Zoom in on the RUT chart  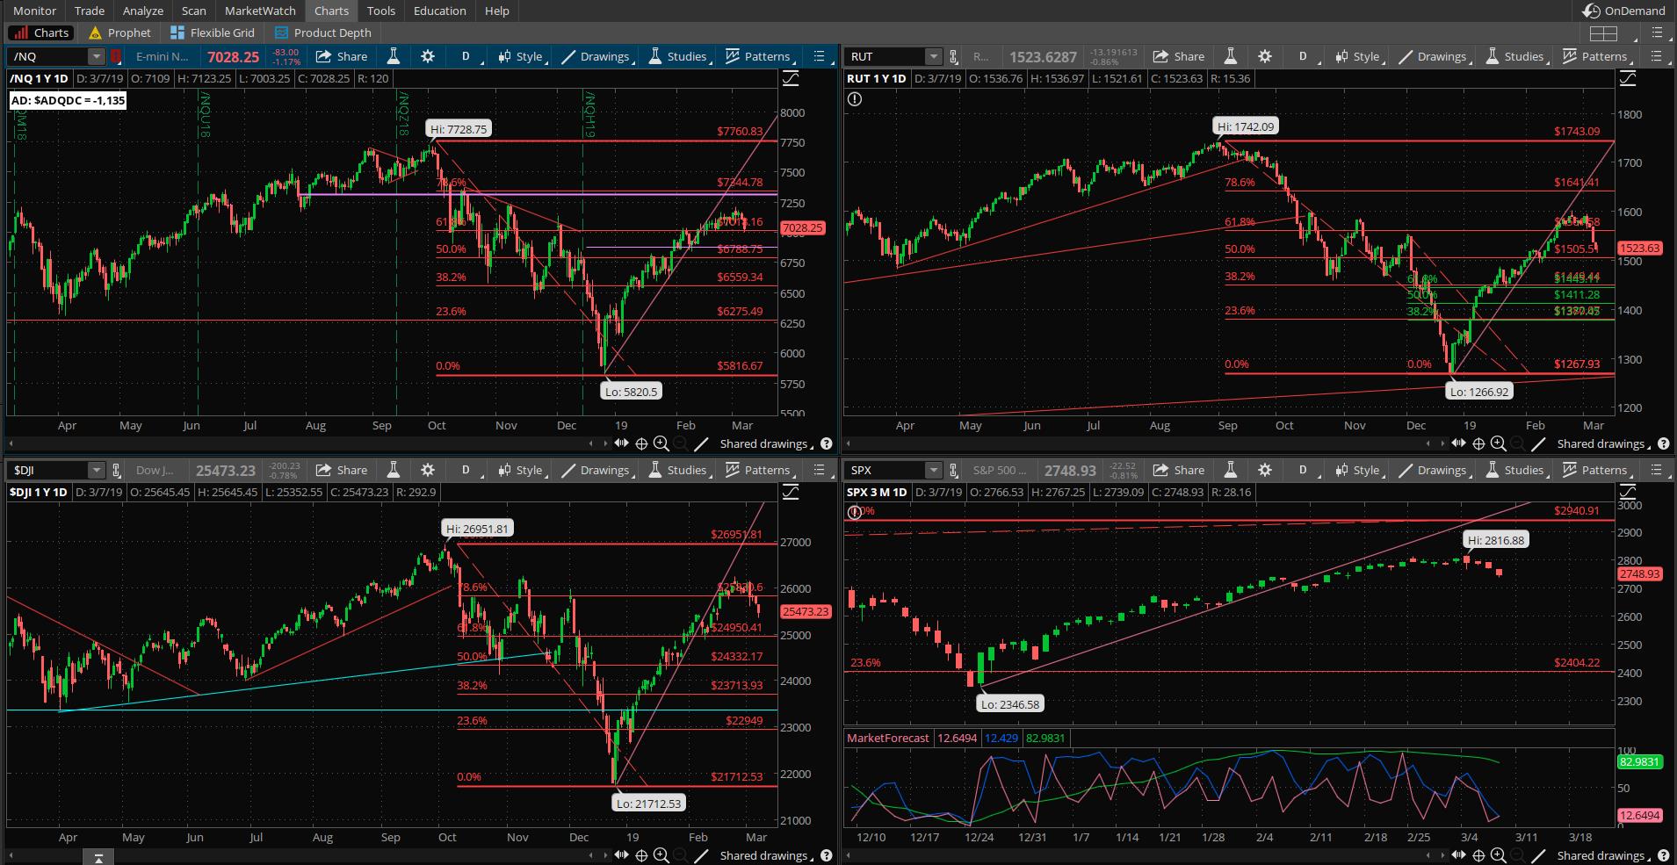tap(1498, 443)
